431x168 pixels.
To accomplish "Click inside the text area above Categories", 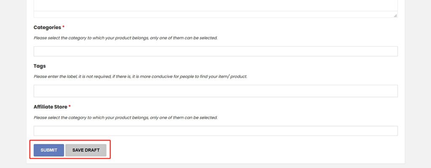I will pyautogui.click(x=215, y=6).
